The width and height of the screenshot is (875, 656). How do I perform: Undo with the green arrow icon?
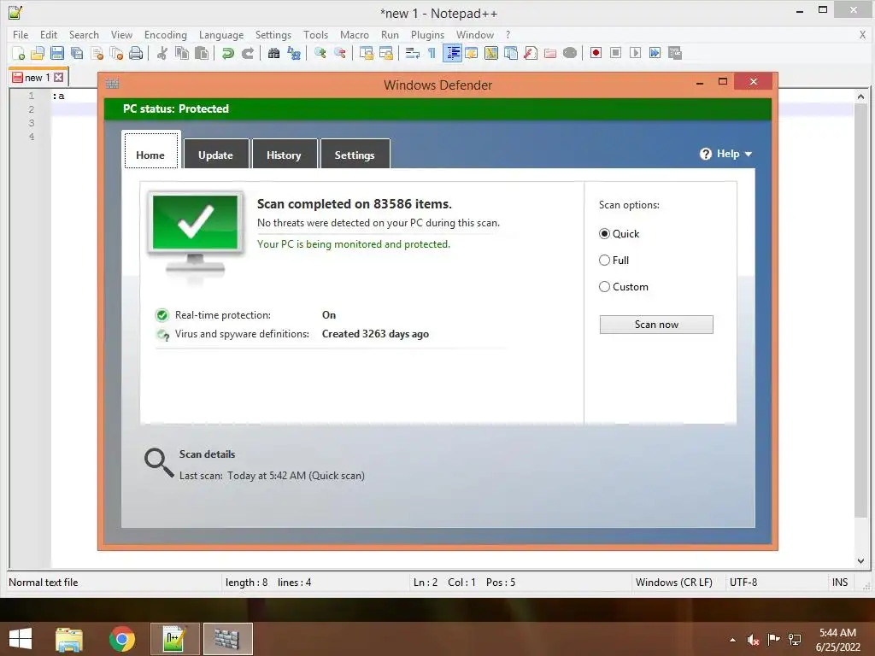coord(227,53)
